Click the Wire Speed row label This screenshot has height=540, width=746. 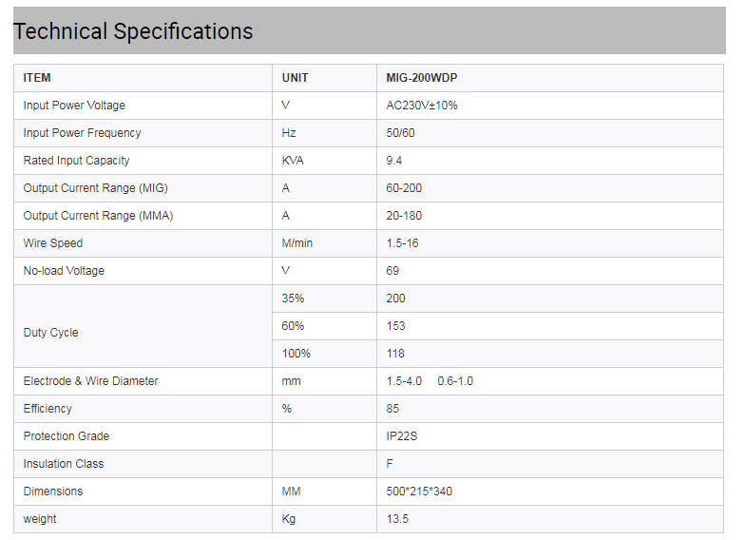tap(53, 243)
